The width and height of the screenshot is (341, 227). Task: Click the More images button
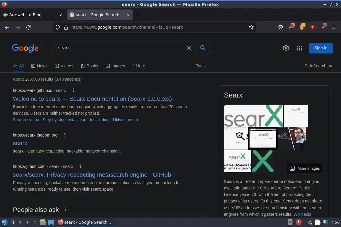305,168
